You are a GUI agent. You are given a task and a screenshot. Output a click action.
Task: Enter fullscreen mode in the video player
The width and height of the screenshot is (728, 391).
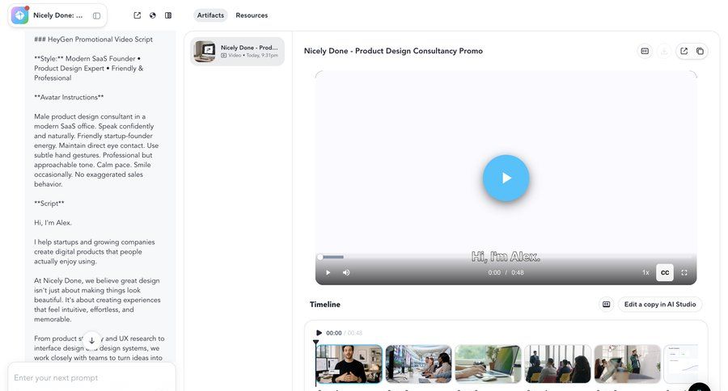coord(684,273)
